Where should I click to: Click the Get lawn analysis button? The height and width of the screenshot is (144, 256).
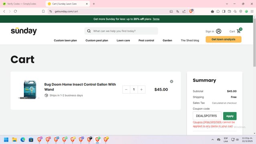(224, 39)
